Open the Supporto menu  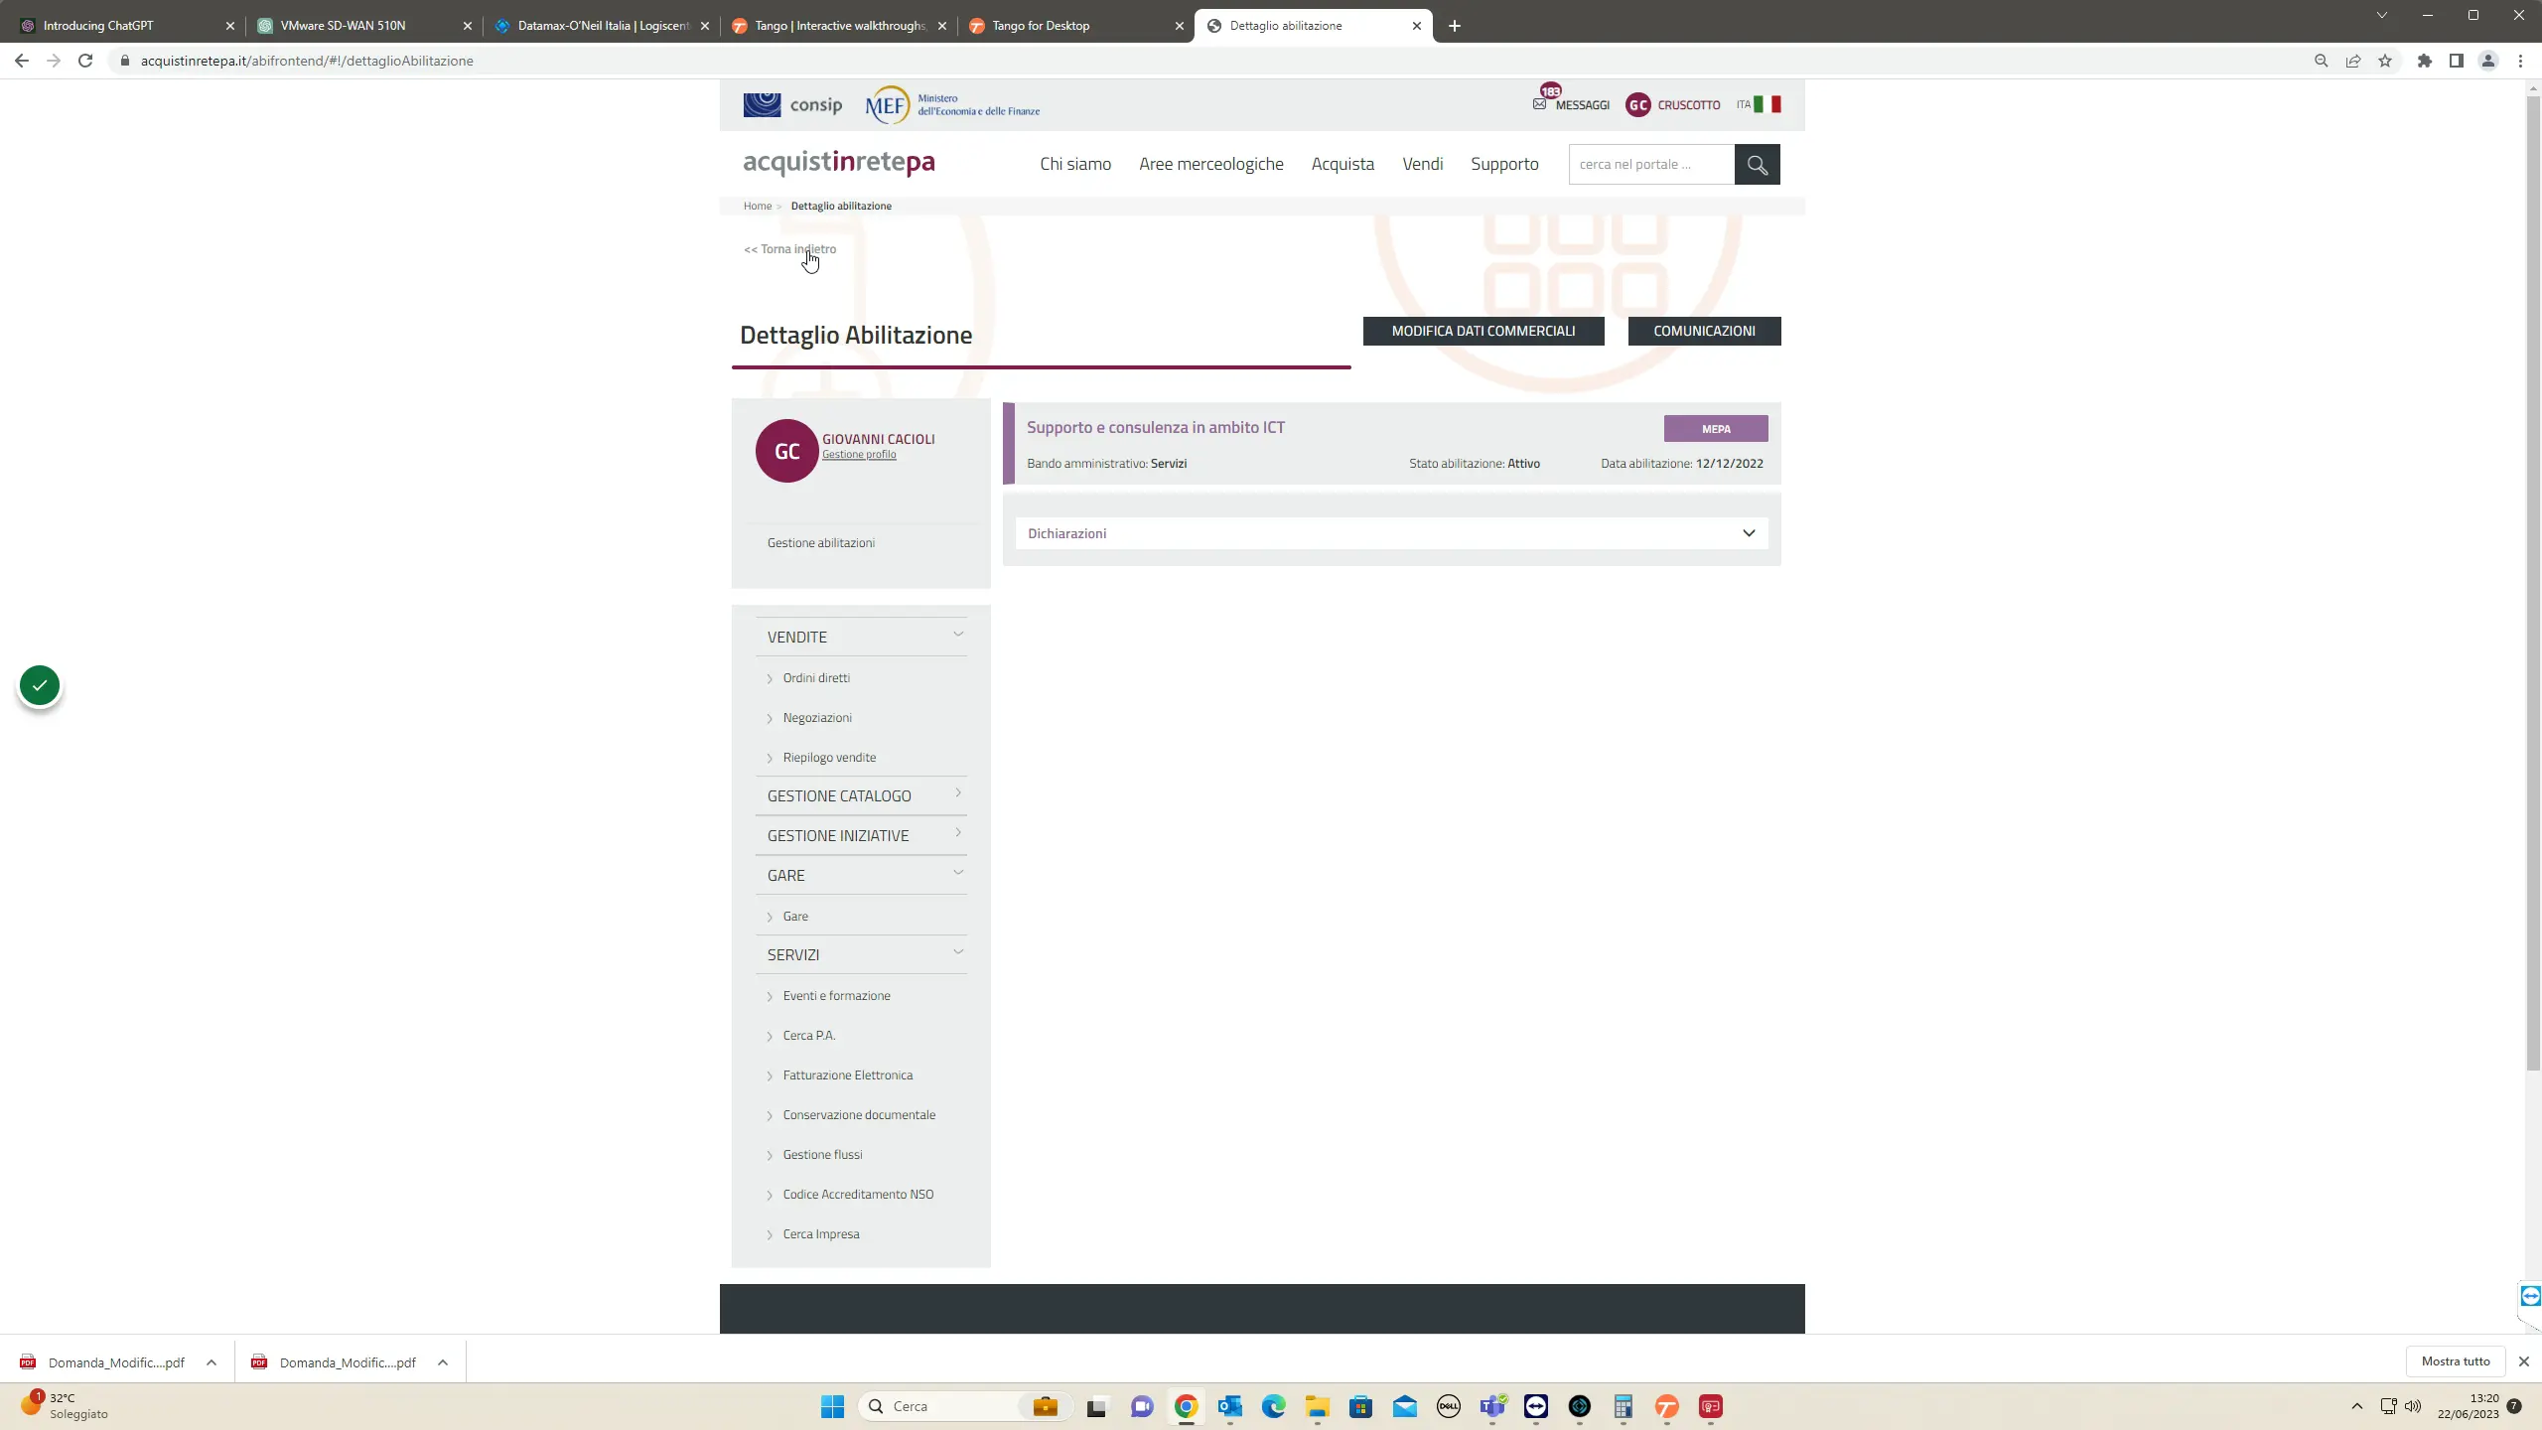1504,164
